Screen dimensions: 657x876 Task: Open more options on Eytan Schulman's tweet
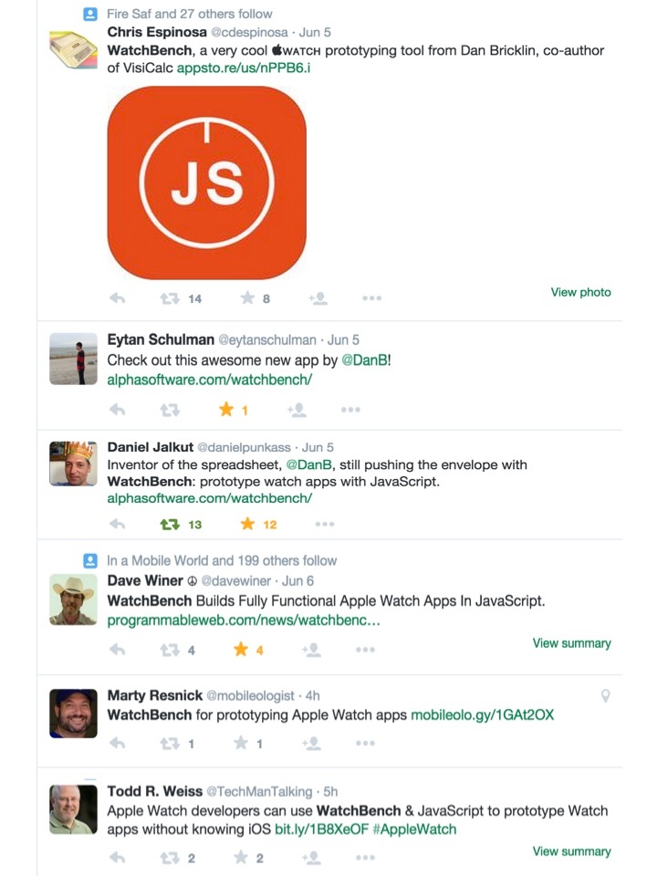pyautogui.click(x=350, y=410)
